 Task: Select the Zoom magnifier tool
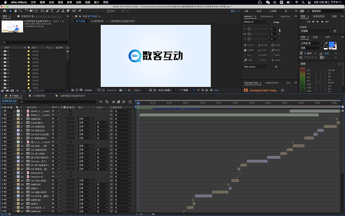pos(20,11)
